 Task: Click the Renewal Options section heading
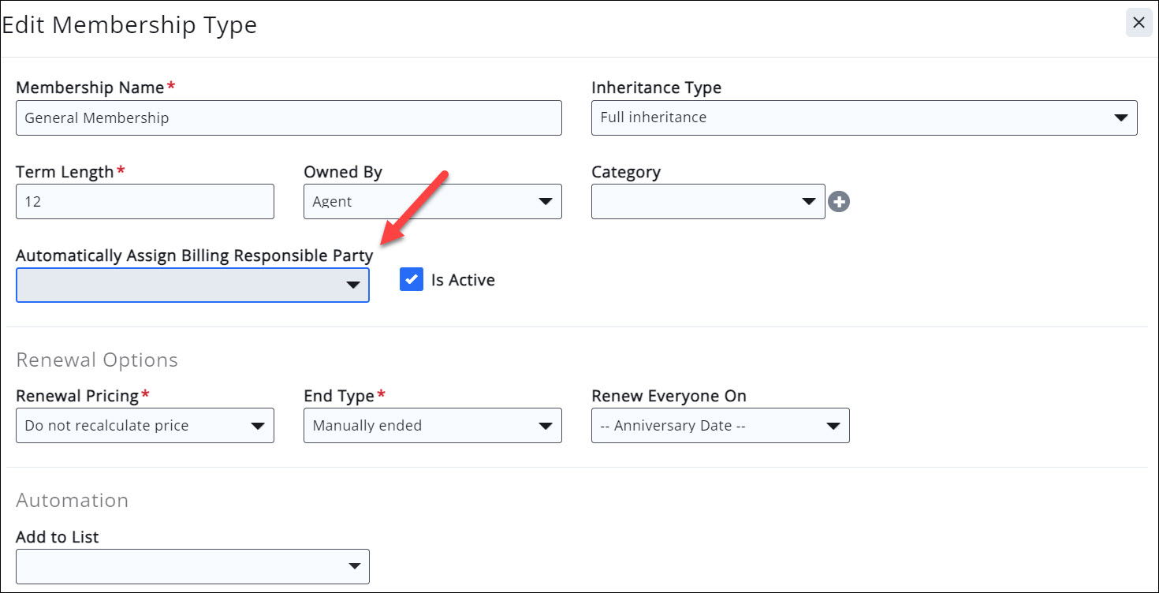pyautogui.click(x=97, y=360)
